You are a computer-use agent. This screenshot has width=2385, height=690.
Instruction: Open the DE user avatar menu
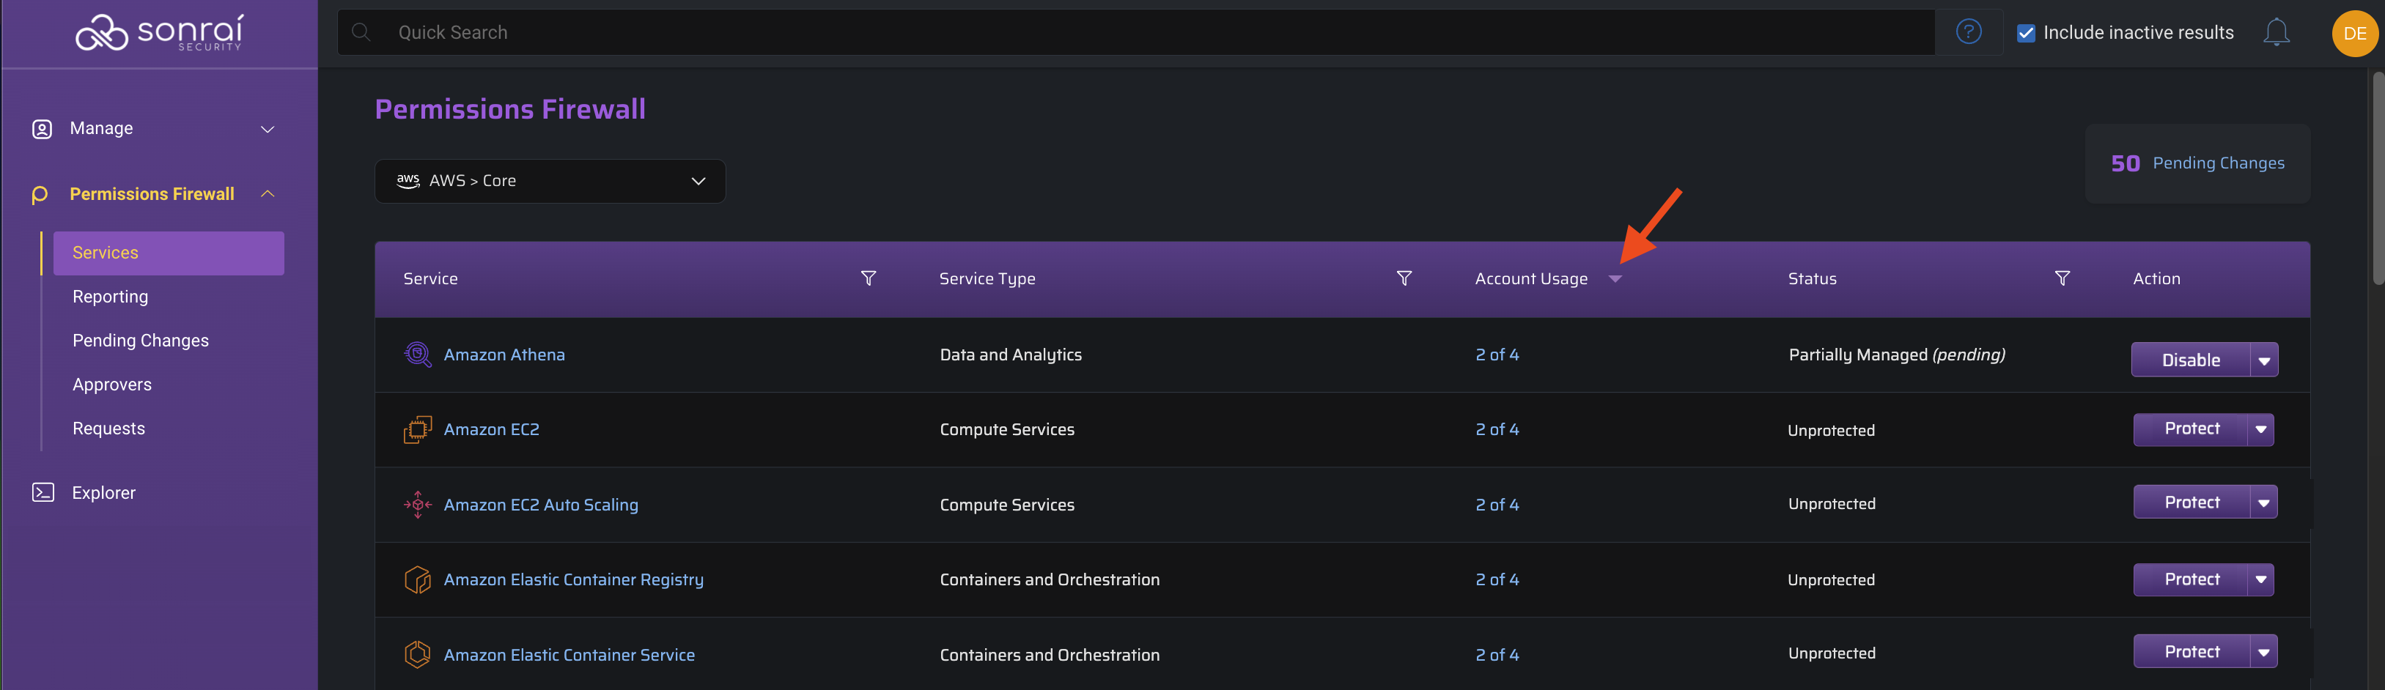2354,33
